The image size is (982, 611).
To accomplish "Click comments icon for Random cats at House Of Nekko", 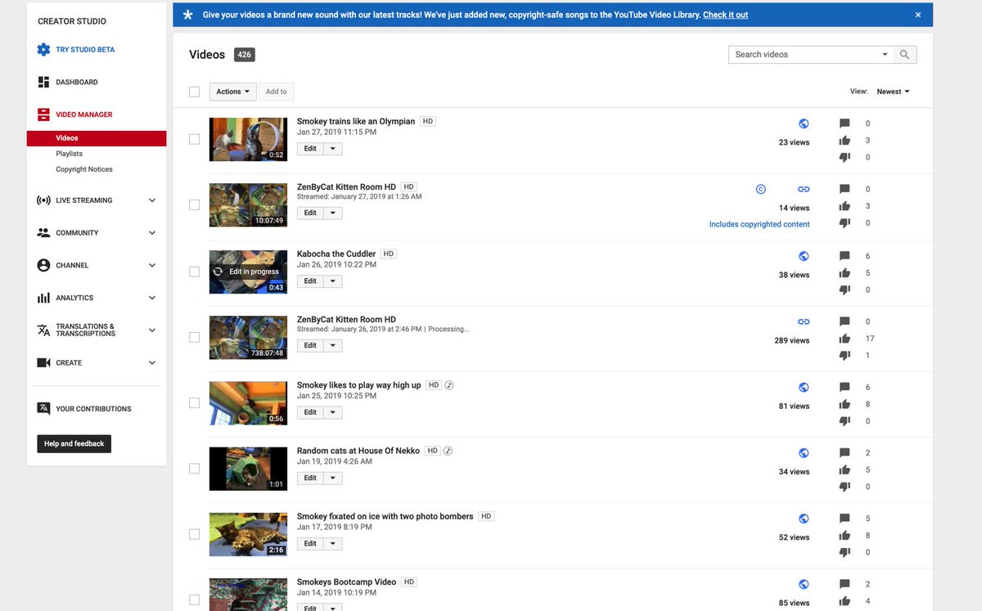I will (845, 453).
